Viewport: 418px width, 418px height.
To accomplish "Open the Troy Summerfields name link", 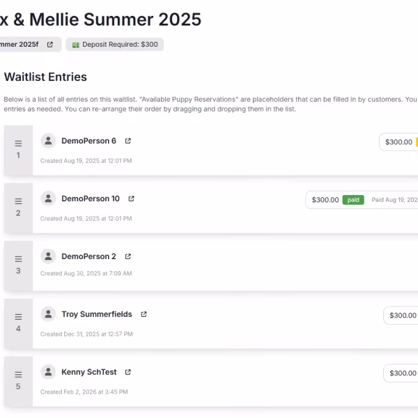I will (x=97, y=314).
